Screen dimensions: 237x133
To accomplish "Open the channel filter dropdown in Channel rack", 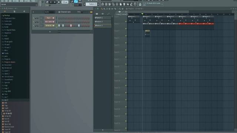I will [x=50, y=12].
